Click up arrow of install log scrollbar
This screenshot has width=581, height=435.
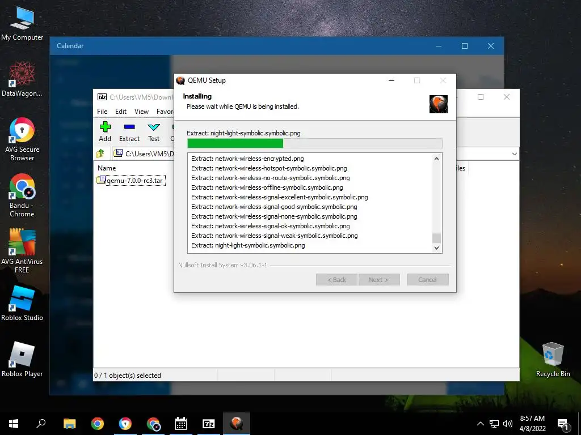pos(436,159)
